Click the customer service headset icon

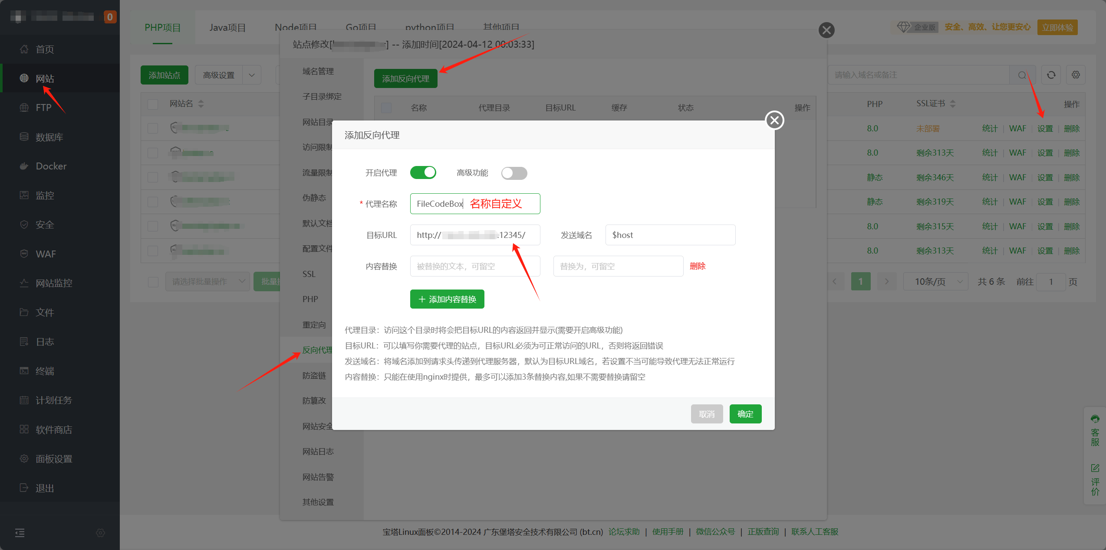coord(1095,419)
